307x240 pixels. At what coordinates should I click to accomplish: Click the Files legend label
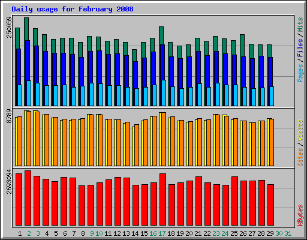(300, 47)
